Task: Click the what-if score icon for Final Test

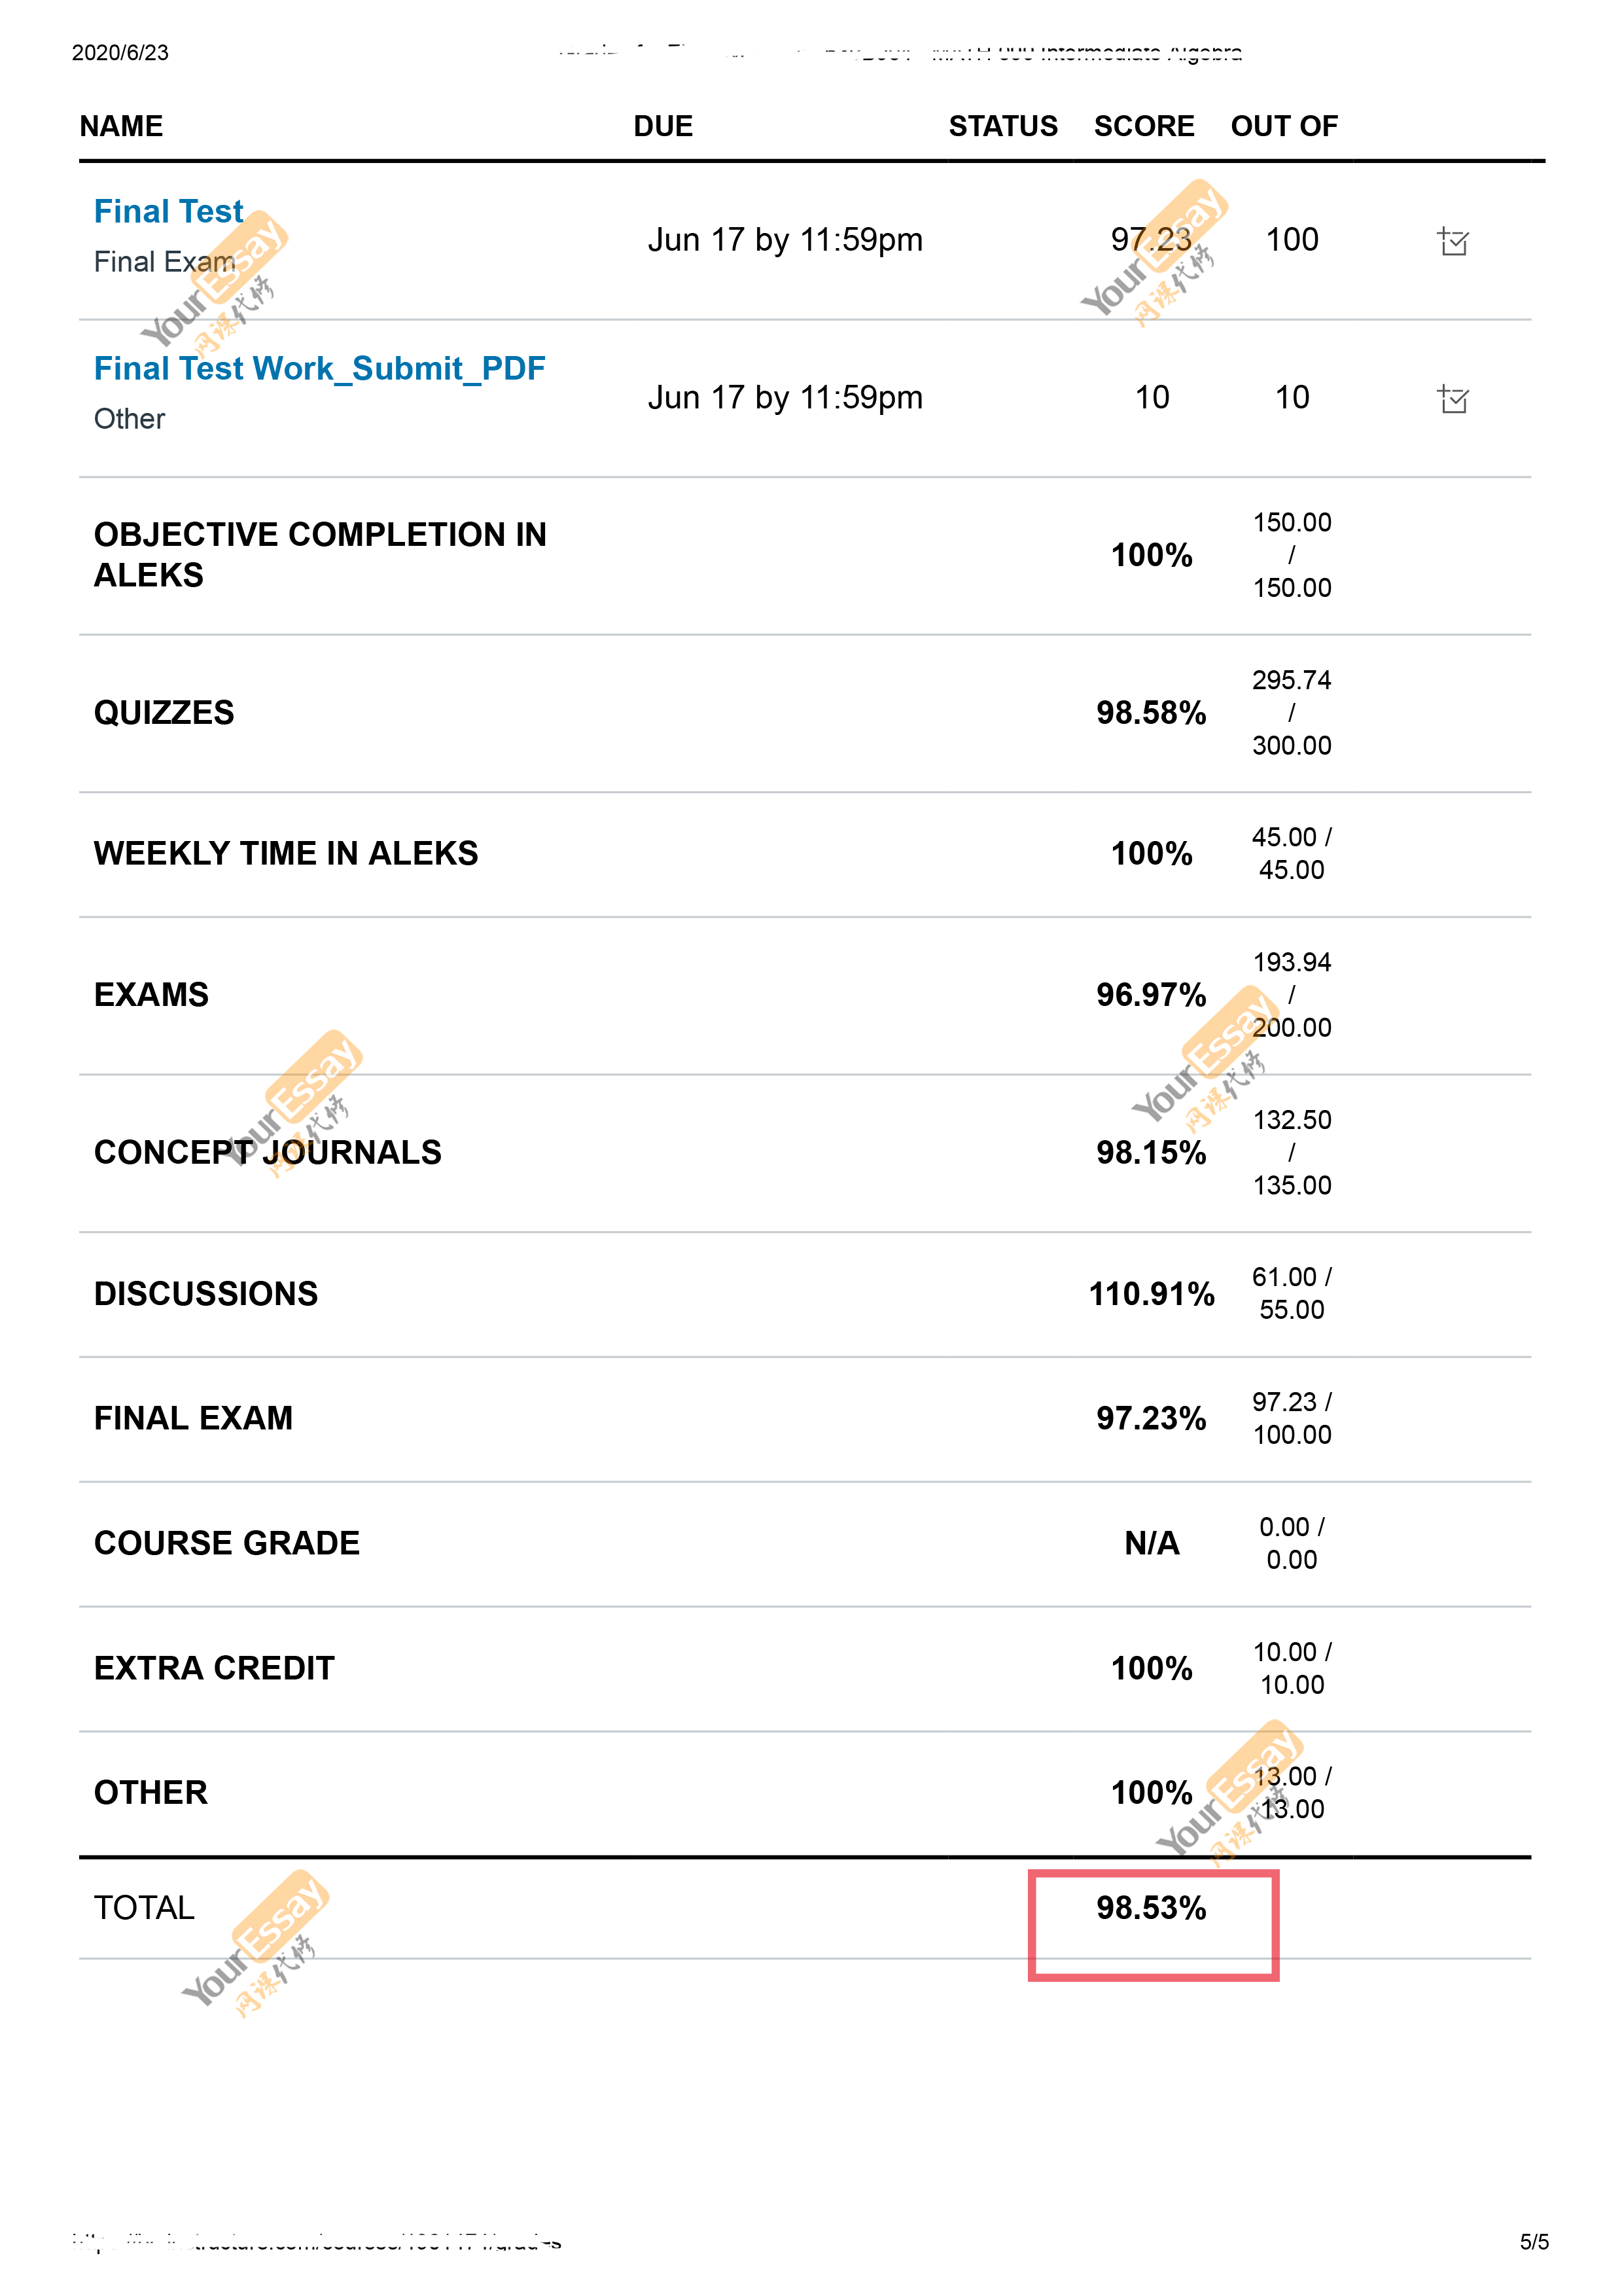Action: (1452, 241)
